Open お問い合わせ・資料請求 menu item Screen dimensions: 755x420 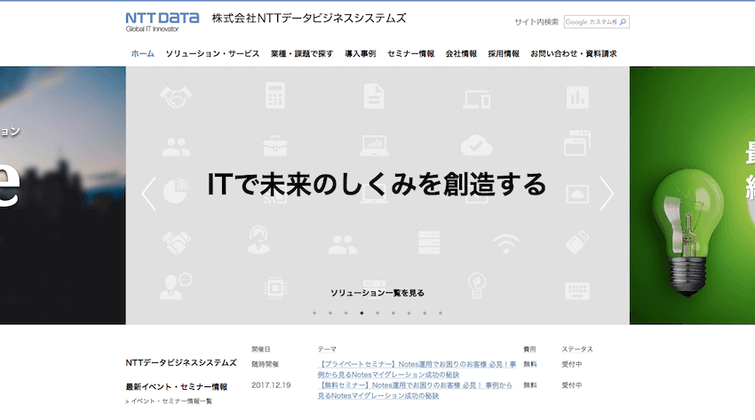point(574,53)
